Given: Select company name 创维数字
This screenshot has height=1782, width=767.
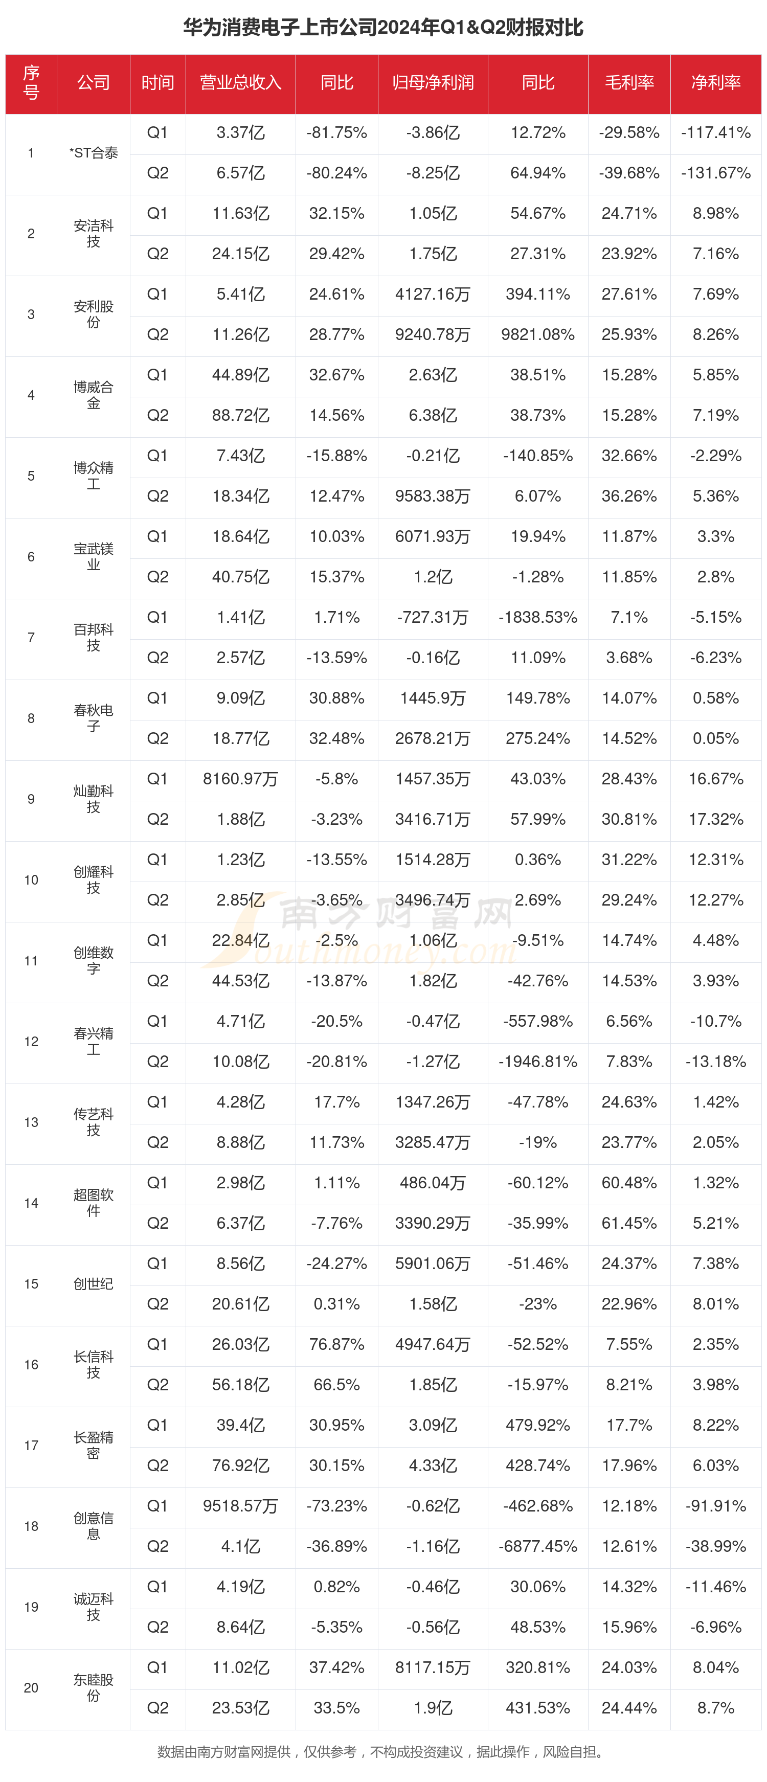Looking at the screenshot, I should [x=94, y=961].
